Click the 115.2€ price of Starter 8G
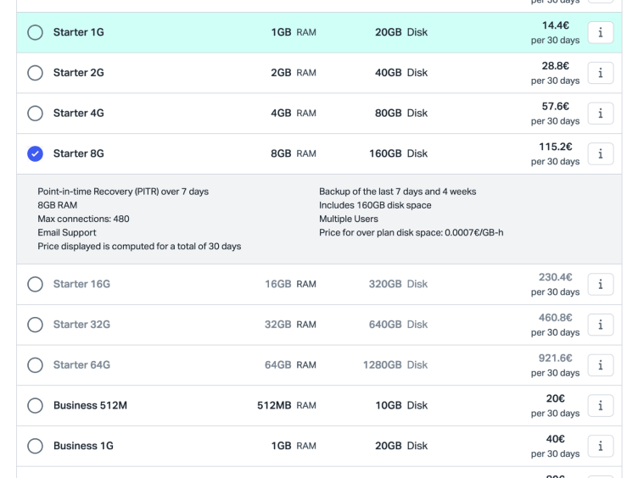Image resolution: width=638 pixels, height=478 pixels. 555,147
